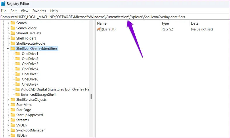Click the SVDEn folder icon

13,125
